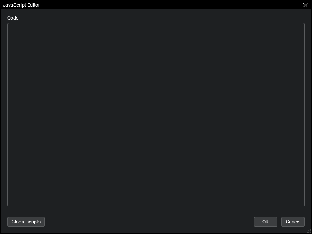Close the JavaScript Editor with the X icon
The width and height of the screenshot is (312, 234).
point(305,5)
